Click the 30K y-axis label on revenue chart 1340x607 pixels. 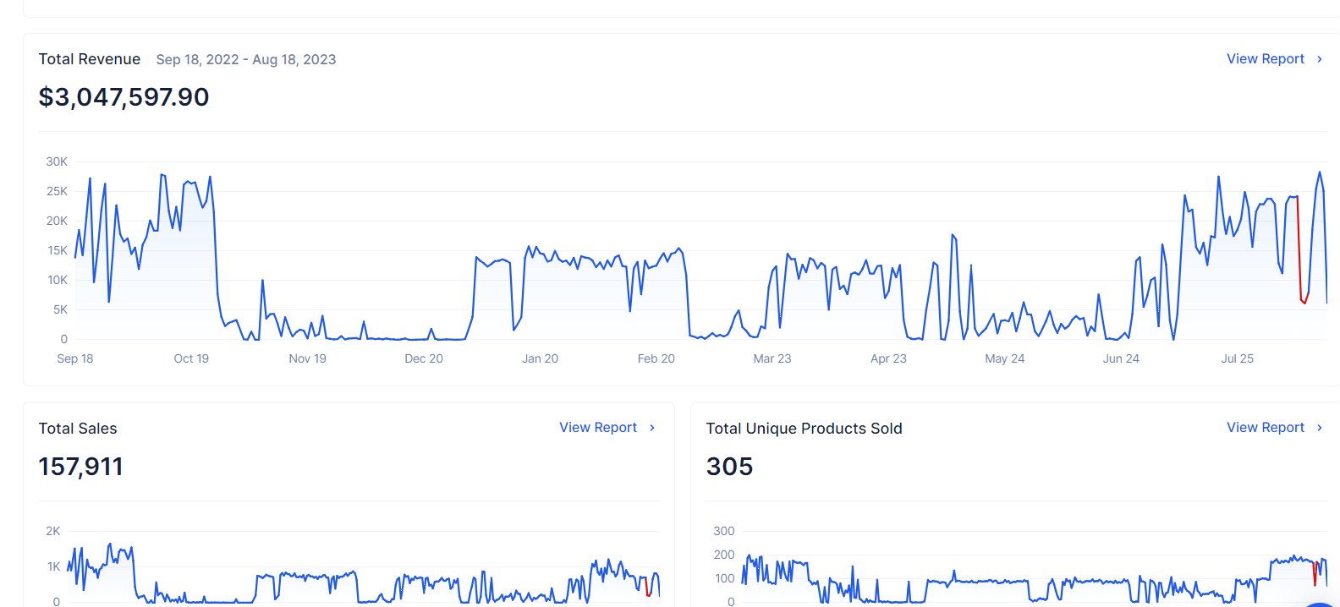point(57,161)
